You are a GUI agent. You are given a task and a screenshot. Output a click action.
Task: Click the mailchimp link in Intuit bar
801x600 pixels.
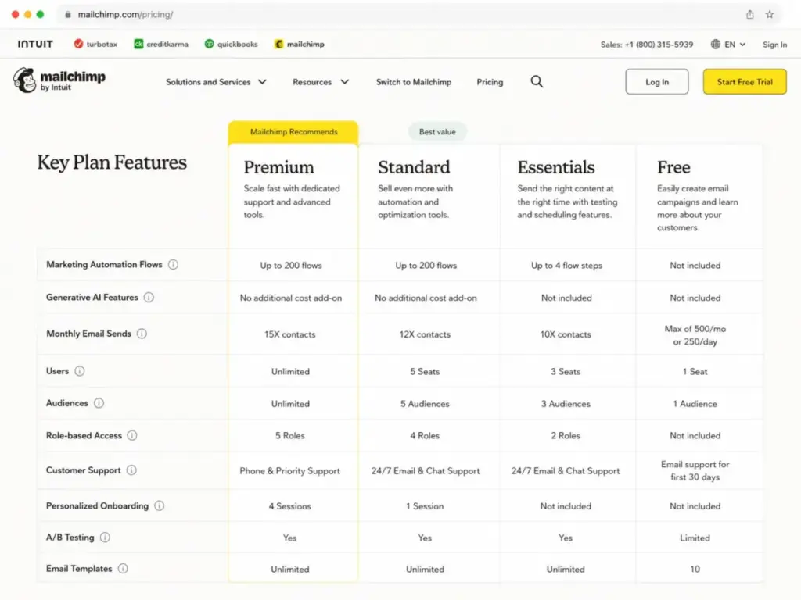[306, 44]
